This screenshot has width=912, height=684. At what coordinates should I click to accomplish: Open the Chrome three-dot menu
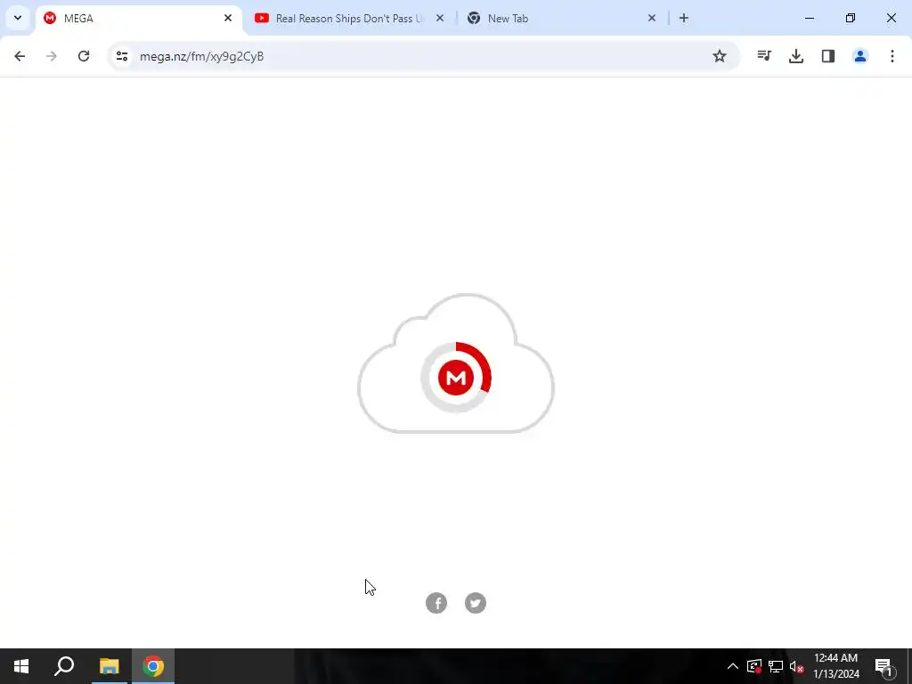892,56
